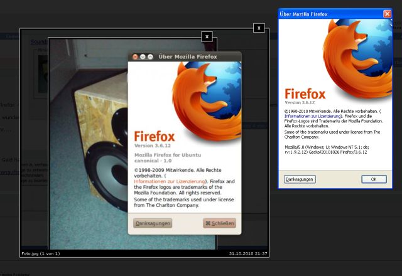Viewport: 402px width, 276px height.
Task: Click the text 'canonical - 1.0'
Action: point(153,161)
